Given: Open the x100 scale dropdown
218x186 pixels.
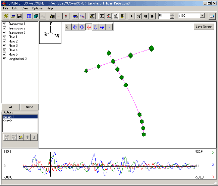Looking at the screenshot, I should (x=202, y=16).
